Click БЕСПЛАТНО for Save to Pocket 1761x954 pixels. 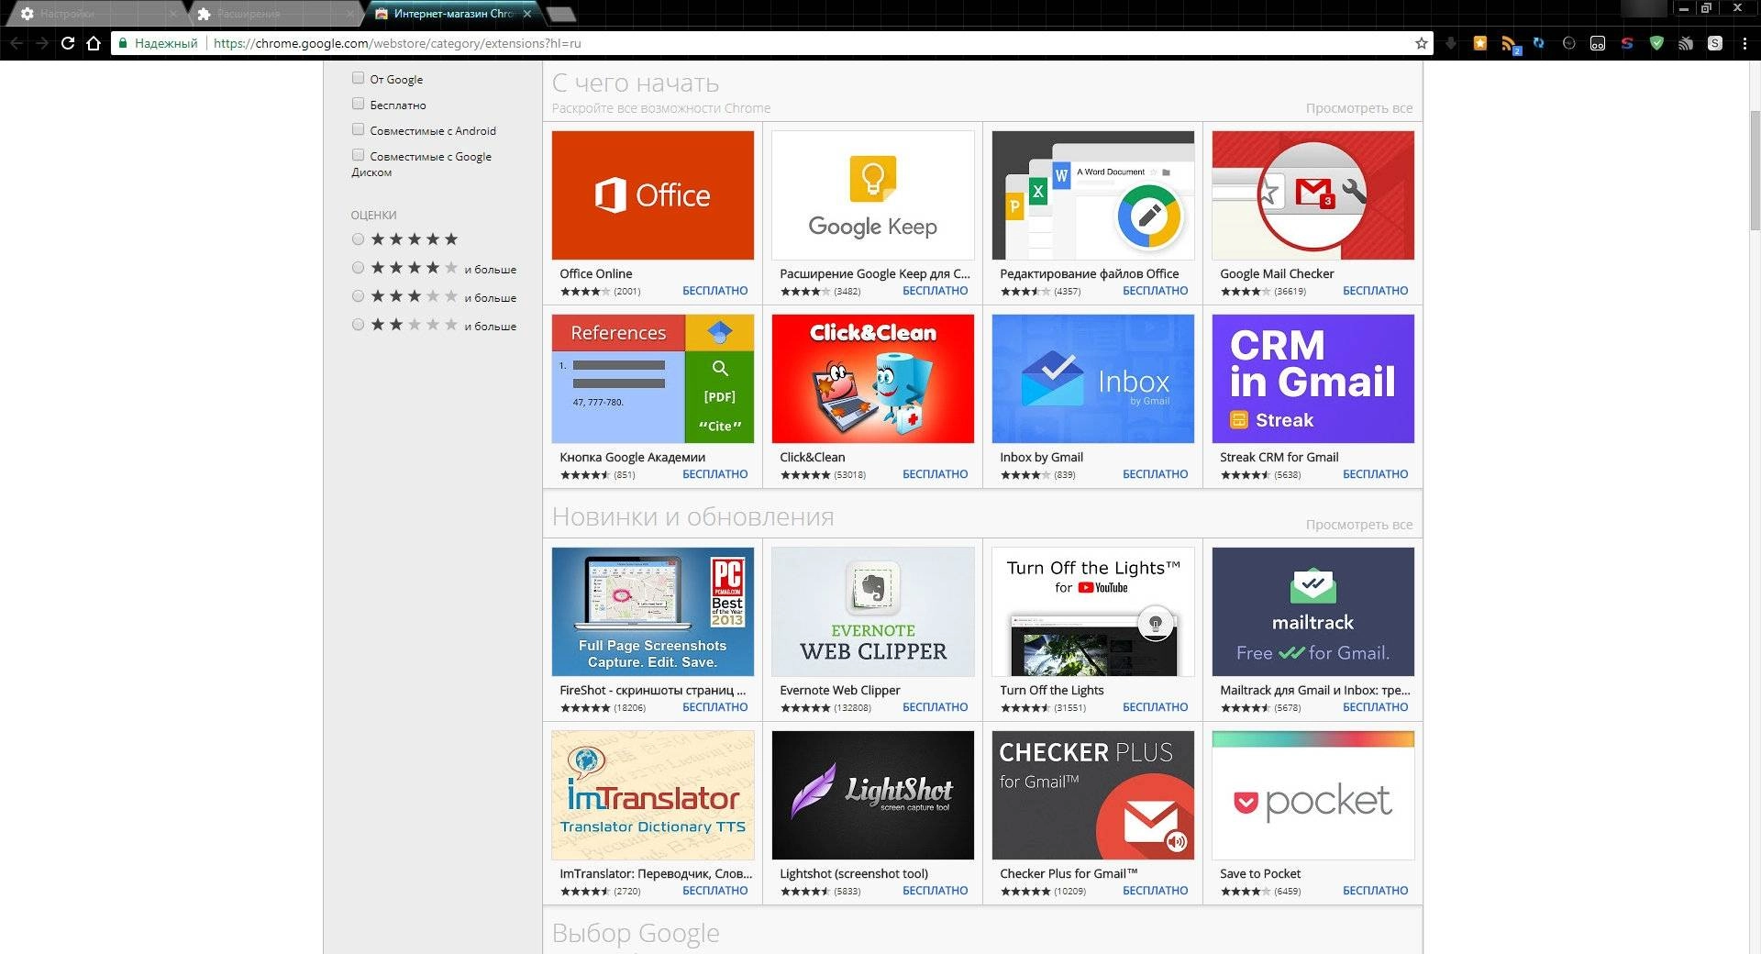click(x=1375, y=891)
